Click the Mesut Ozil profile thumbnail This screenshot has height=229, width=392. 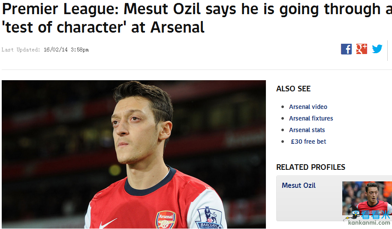point(367,197)
